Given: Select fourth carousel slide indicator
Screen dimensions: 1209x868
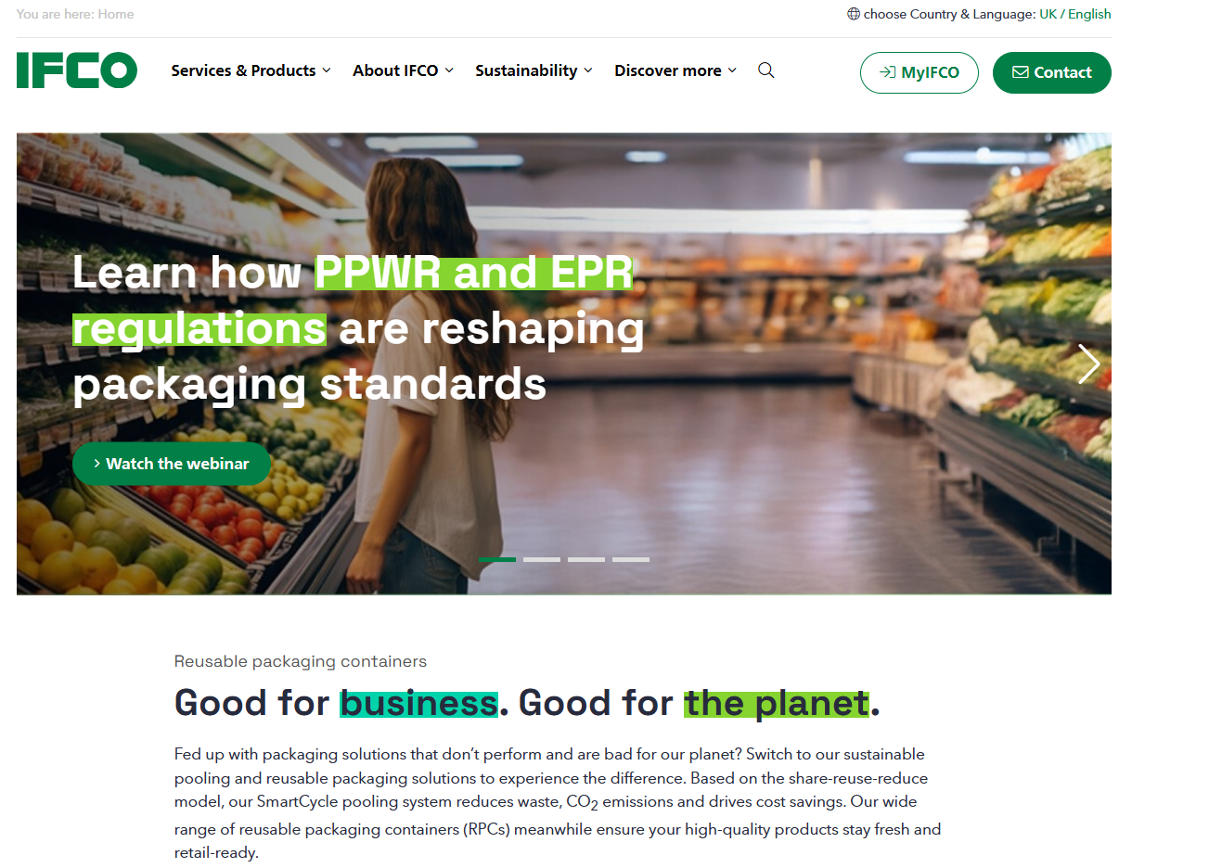Looking at the screenshot, I should 631,559.
